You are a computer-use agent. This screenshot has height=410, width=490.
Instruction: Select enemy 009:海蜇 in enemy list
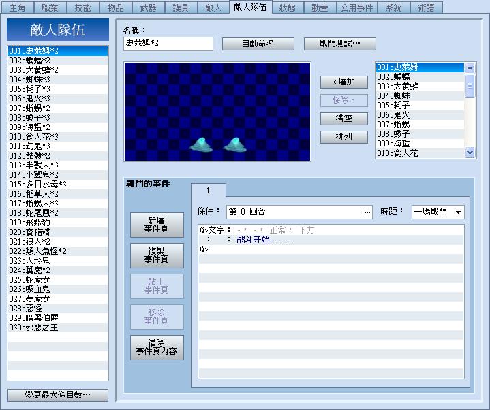click(420, 144)
